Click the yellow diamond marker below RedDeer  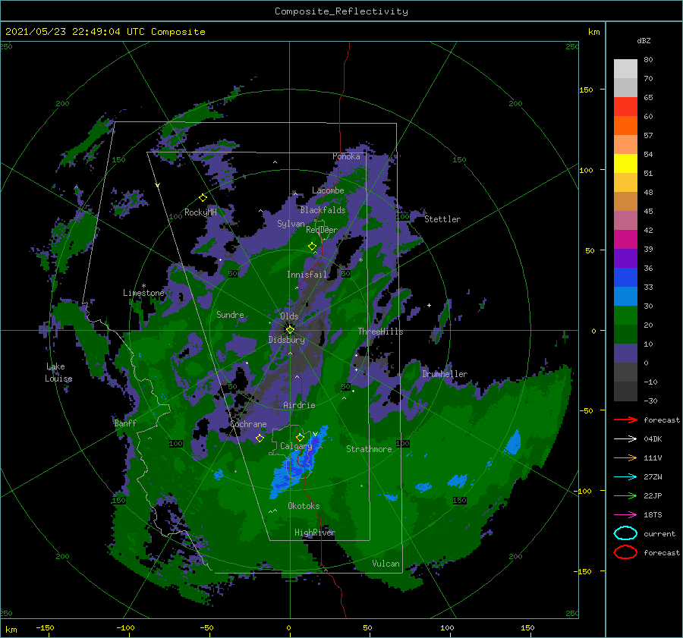tap(313, 247)
